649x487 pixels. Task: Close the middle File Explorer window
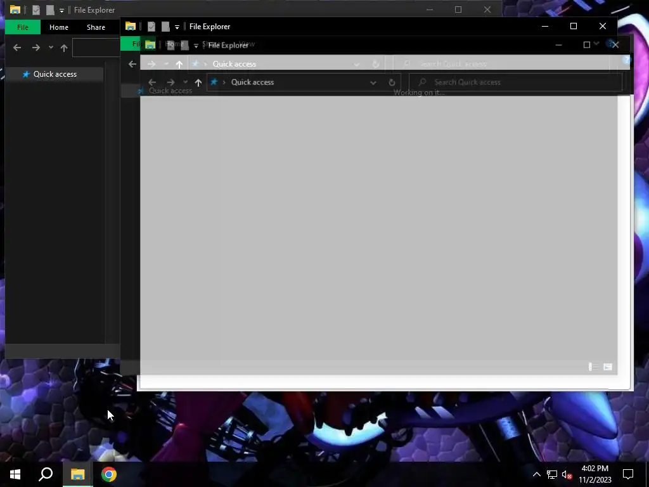pos(603,26)
